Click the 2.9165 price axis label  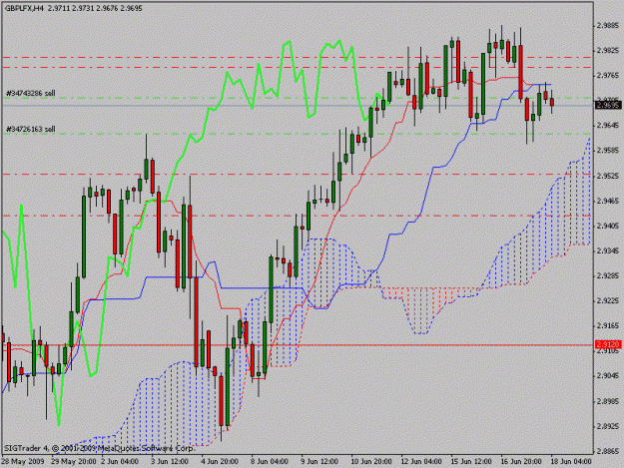coord(608,326)
